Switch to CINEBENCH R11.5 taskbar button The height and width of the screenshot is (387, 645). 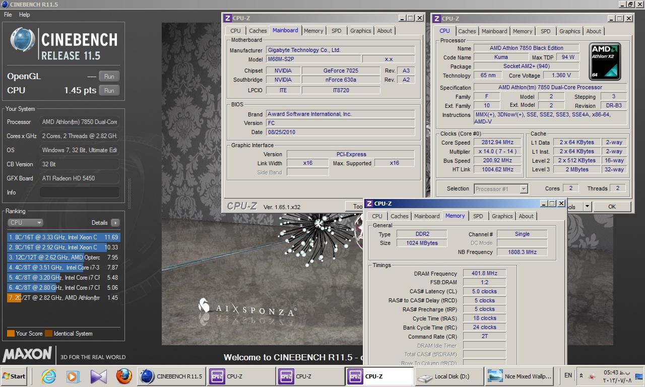171,376
